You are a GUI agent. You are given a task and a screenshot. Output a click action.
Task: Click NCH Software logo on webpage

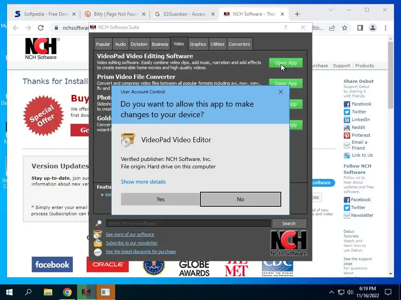pos(42,49)
